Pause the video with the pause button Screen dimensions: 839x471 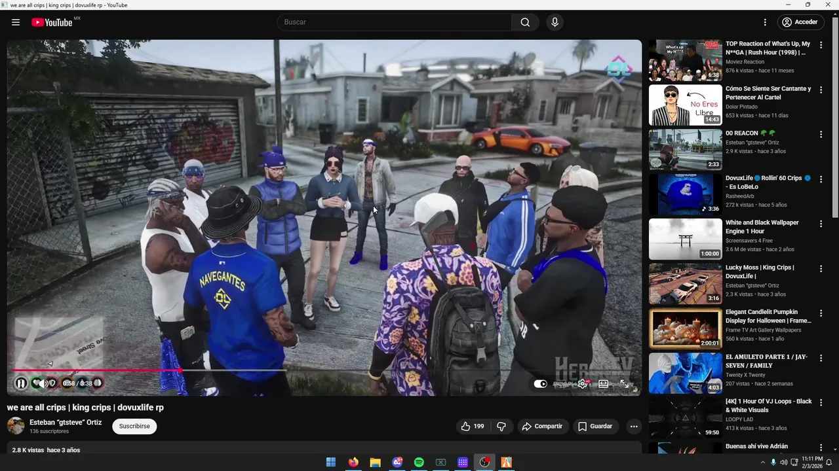click(x=21, y=383)
